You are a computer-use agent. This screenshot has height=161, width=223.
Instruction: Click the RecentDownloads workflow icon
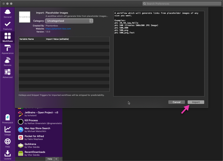pos(21,153)
